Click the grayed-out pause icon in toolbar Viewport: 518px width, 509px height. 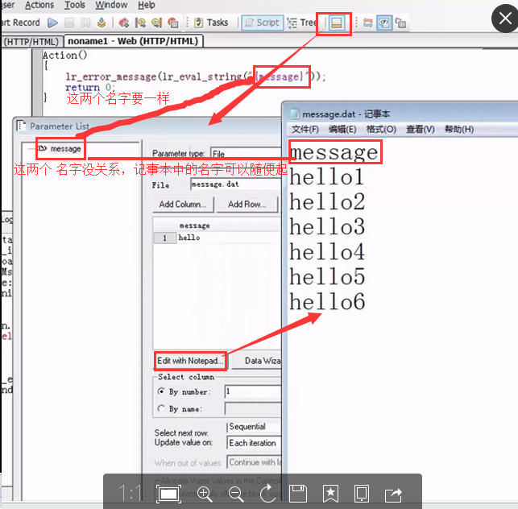pyautogui.click(x=85, y=23)
